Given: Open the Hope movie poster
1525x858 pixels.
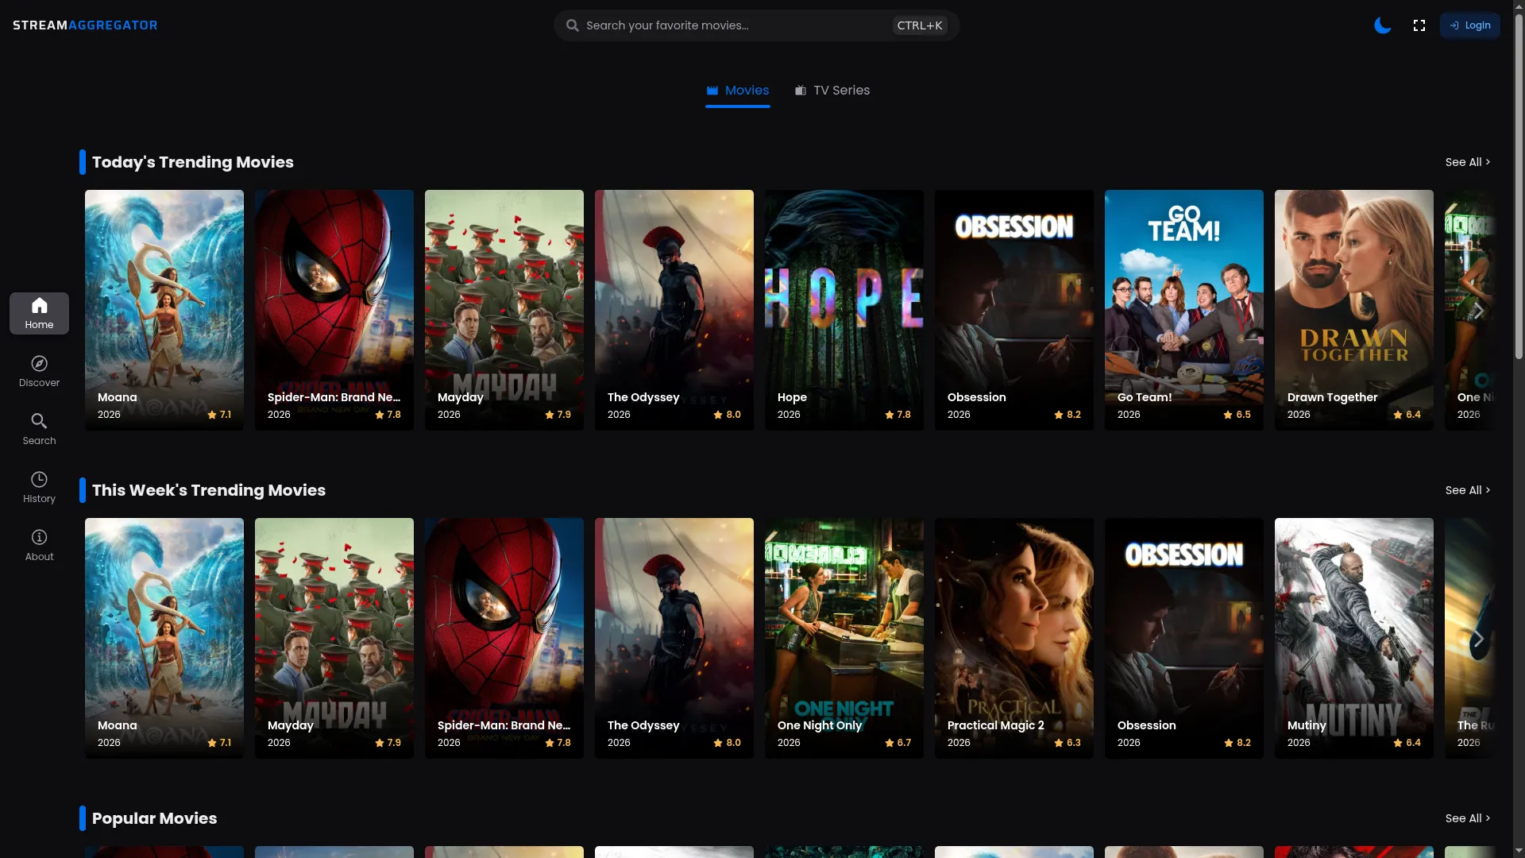Looking at the screenshot, I should [844, 310].
